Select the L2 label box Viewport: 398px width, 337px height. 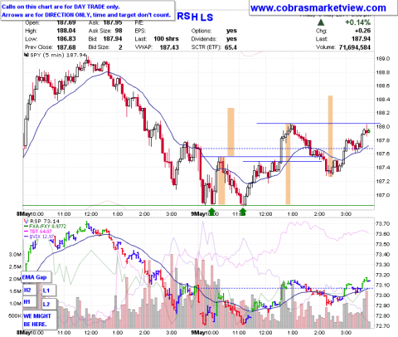49,304
